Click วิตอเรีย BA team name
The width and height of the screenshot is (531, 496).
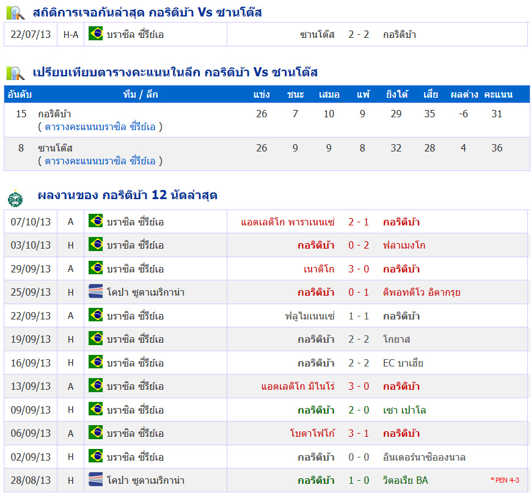405,481
